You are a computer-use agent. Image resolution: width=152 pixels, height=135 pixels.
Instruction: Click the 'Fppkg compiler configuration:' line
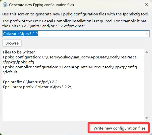70,67
